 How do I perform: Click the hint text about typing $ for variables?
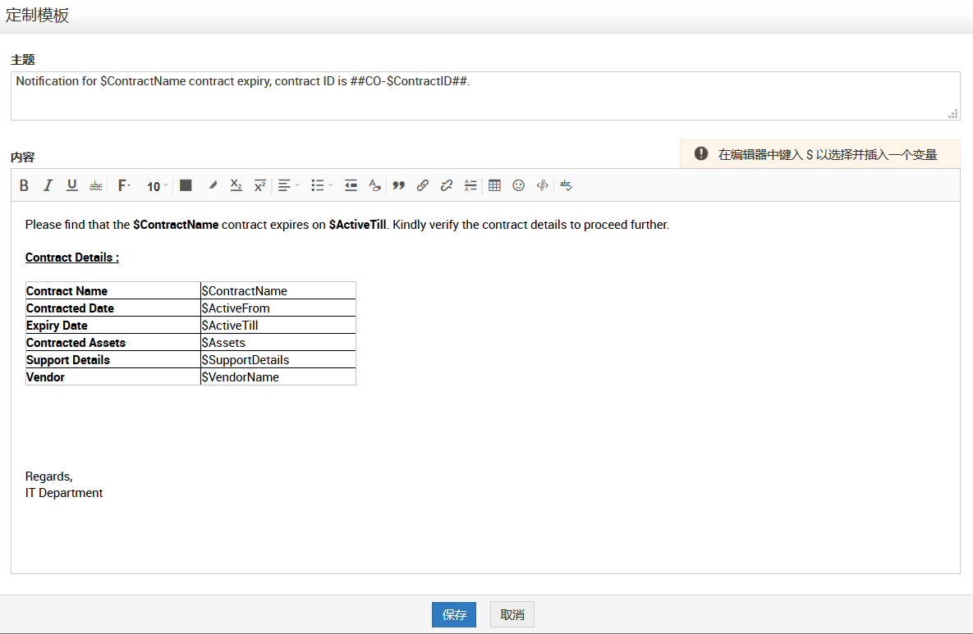point(828,155)
